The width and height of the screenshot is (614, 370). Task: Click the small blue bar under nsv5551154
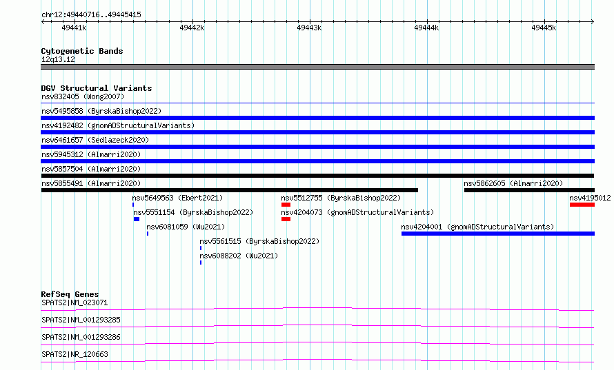[137, 219]
